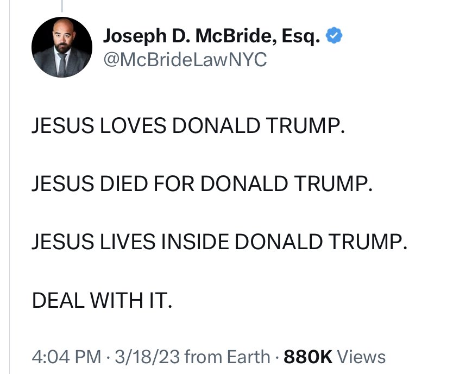Open the Joseph D. McBride, Esq. display name
This screenshot has width=472, height=374.
pyautogui.click(x=212, y=37)
